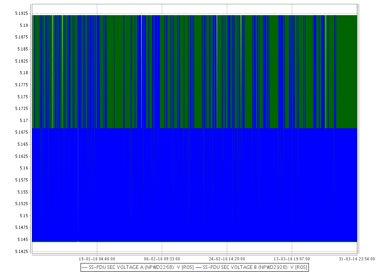The width and height of the screenshot is (389, 272).
Task: Click the y-axis value 5.19
Action: coord(24,25)
